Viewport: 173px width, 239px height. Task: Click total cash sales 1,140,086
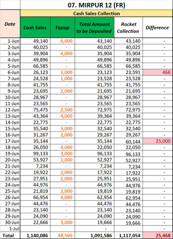point(35,235)
